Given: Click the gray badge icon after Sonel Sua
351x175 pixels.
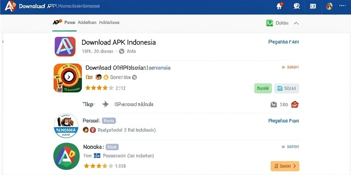Looking at the screenshot, I should [x=134, y=78].
